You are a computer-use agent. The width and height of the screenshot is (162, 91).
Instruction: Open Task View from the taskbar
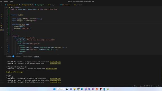click(67, 89)
